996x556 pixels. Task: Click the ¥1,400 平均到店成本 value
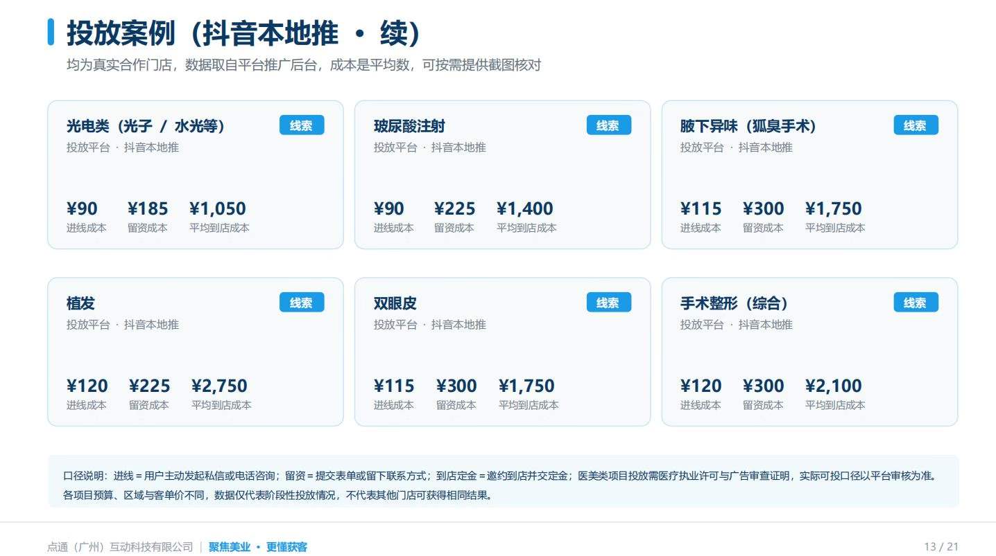[525, 208]
